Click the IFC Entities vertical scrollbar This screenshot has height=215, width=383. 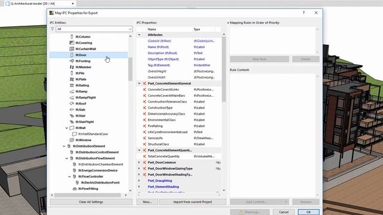click(x=130, y=69)
